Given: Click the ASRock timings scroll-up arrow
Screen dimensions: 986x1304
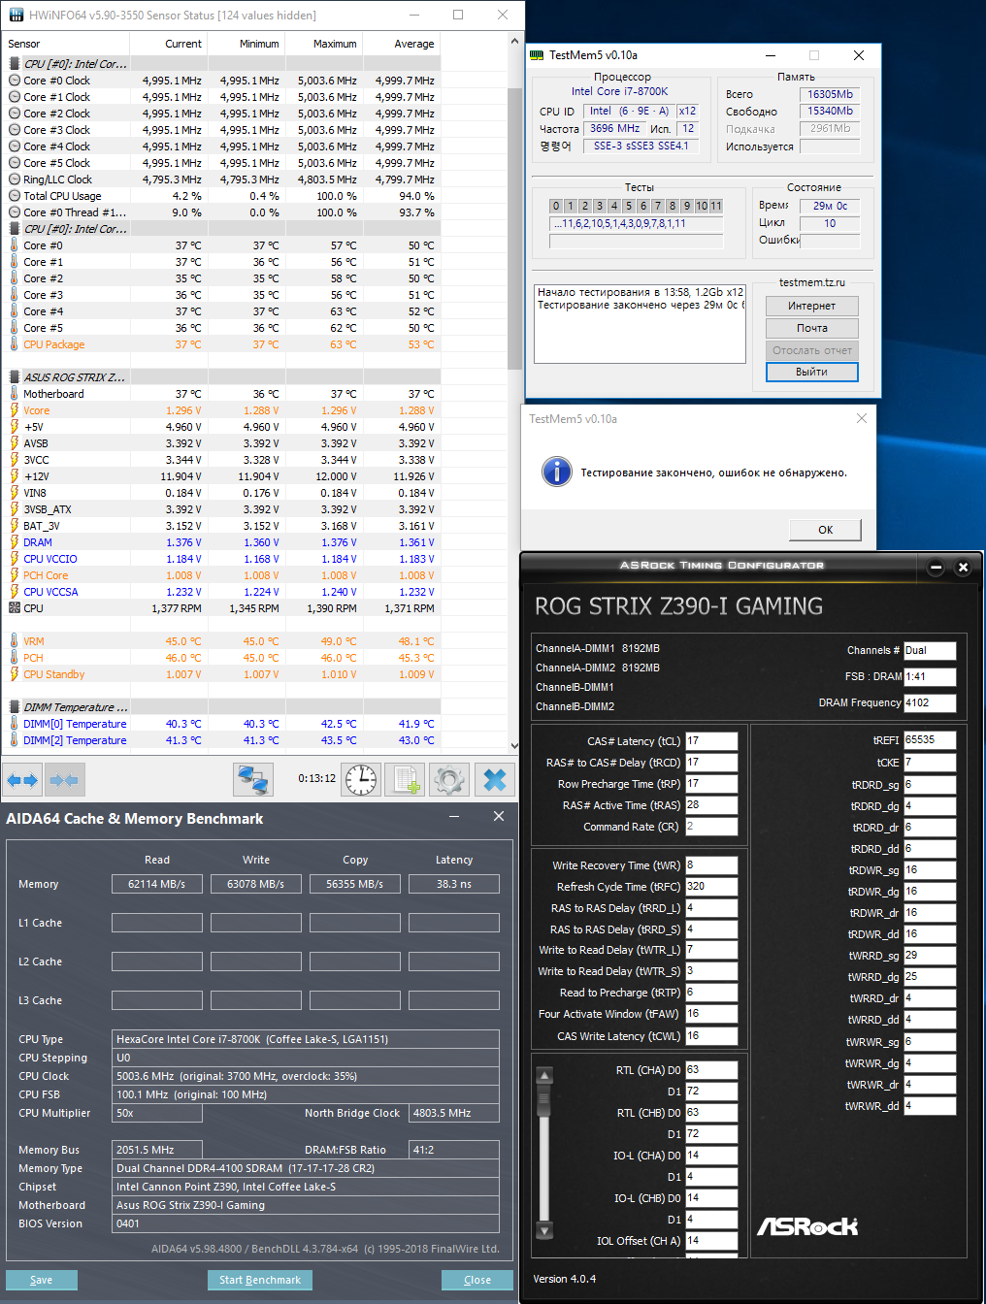Looking at the screenshot, I should click(544, 1076).
